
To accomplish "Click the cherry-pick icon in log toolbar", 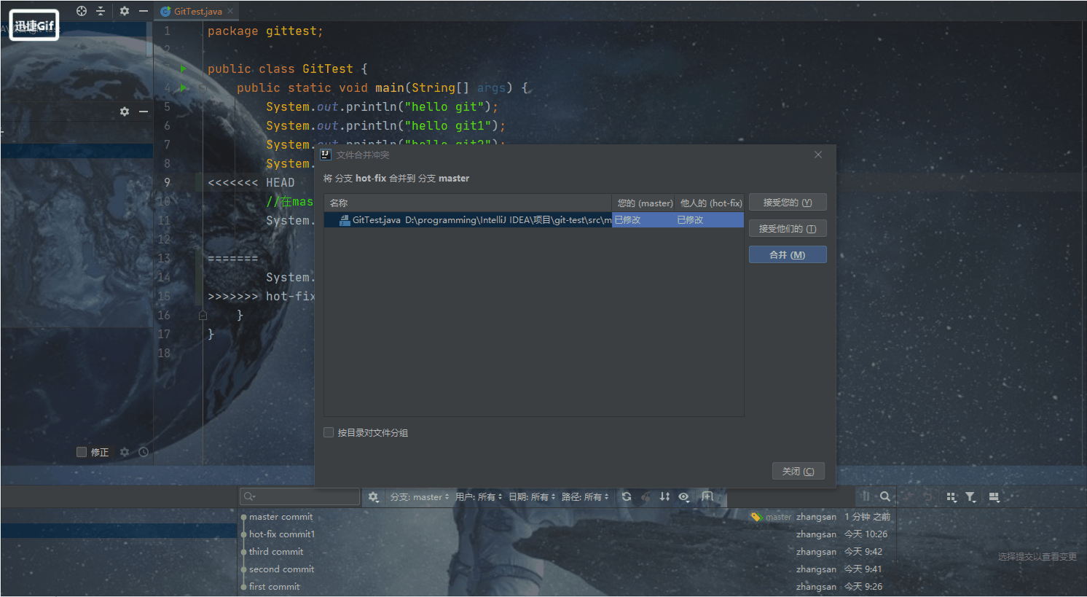I will click(645, 496).
